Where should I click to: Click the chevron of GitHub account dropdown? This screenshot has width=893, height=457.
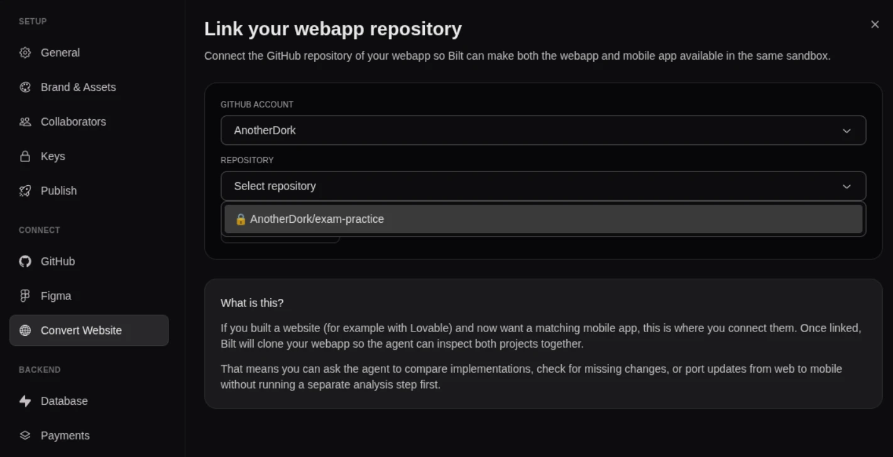pos(846,131)
